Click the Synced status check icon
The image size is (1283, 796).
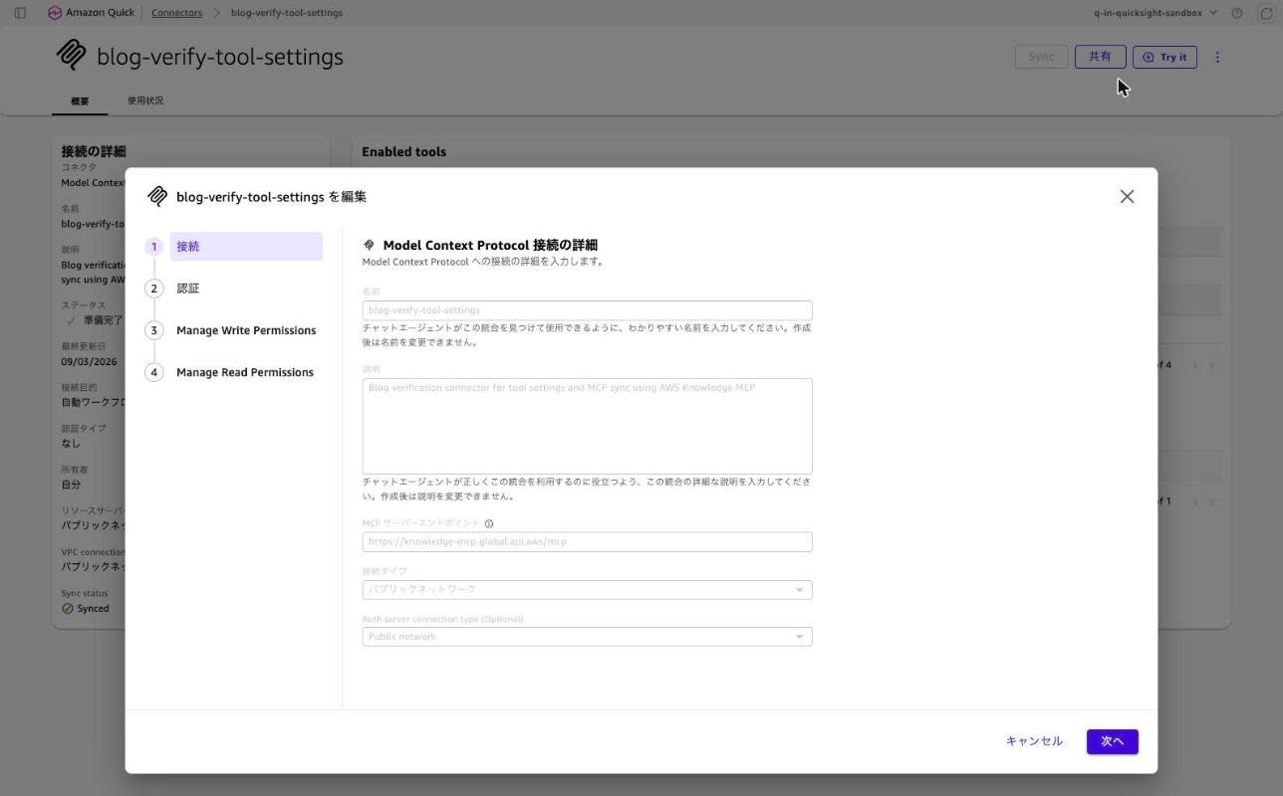[68, 609]
